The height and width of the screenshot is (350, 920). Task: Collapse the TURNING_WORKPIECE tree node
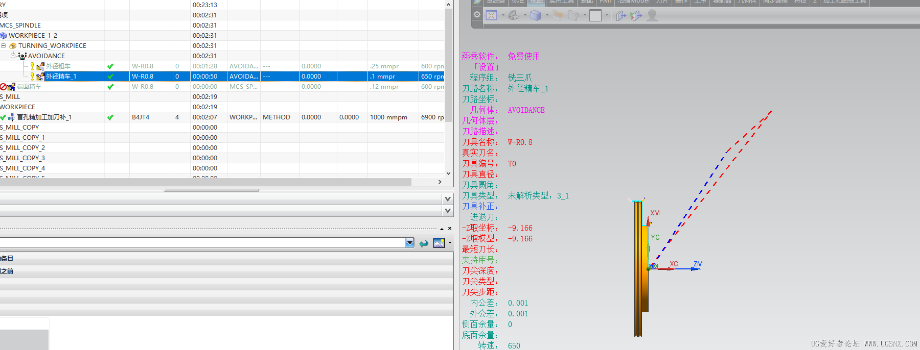tap(3, 45)
